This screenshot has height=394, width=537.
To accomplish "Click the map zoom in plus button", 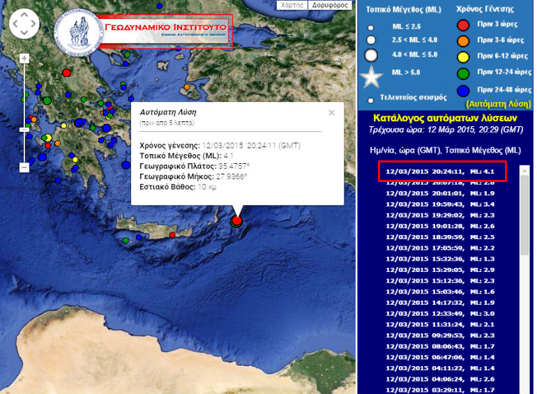I will tap(24, 59).
